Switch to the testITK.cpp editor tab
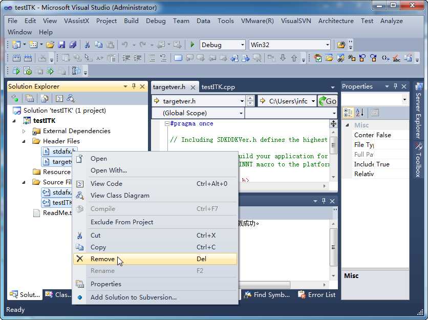This screenshot has width=428, height=320. [218, 87]
